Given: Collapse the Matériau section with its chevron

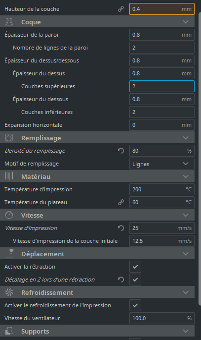Looking at the screenshot, I should (x=186, y=176).
